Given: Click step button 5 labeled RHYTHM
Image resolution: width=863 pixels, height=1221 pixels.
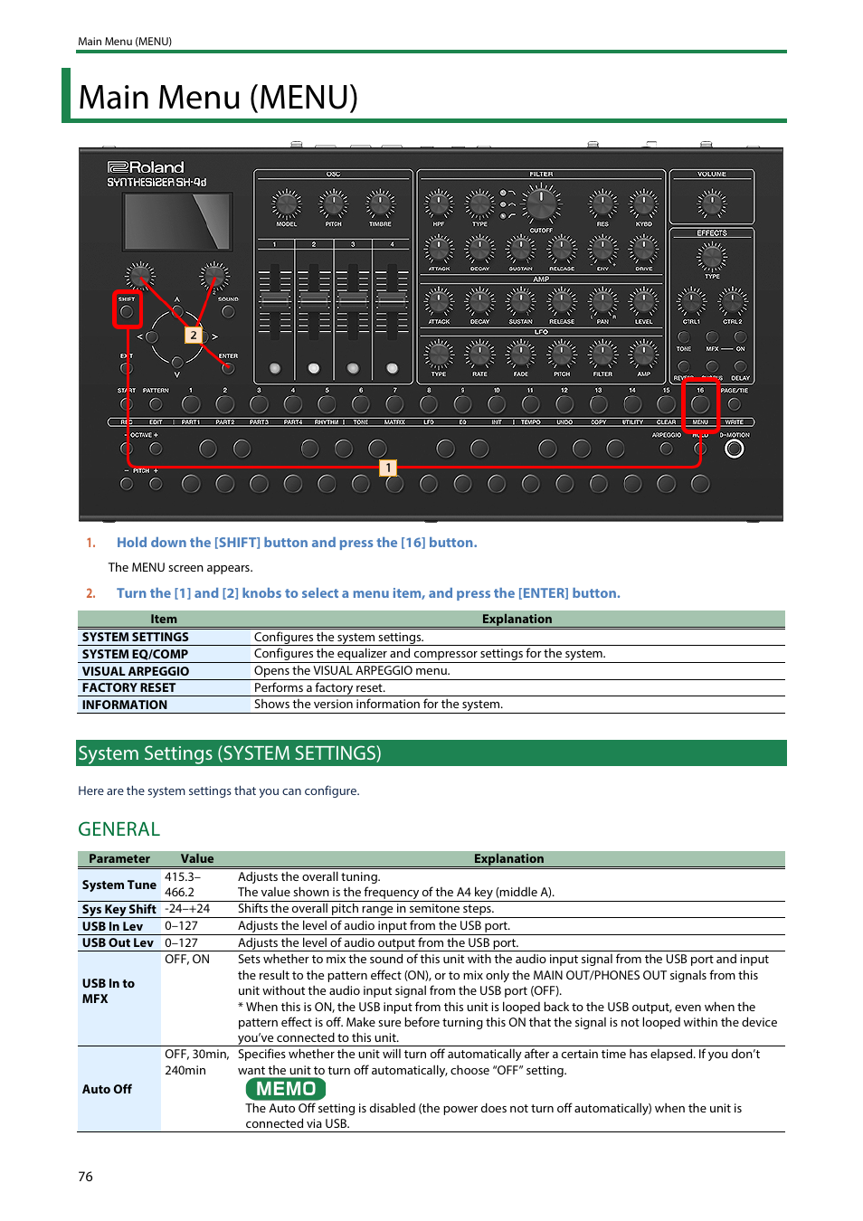Looking at the screenshot, I should click(327, 404).
